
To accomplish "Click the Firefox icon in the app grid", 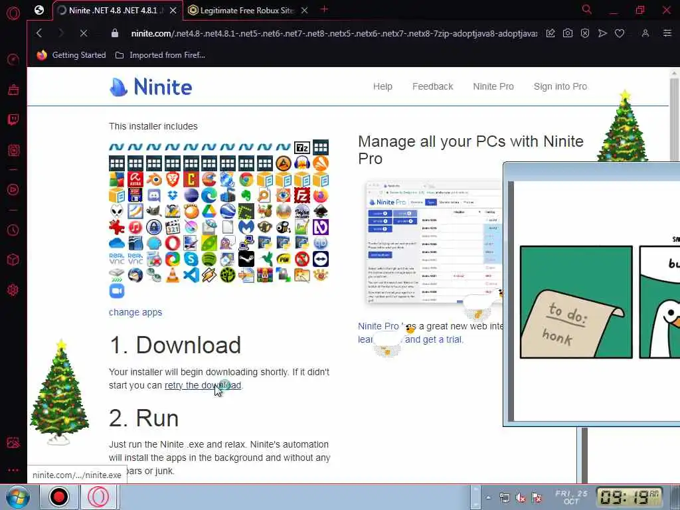I will [321, 196].
